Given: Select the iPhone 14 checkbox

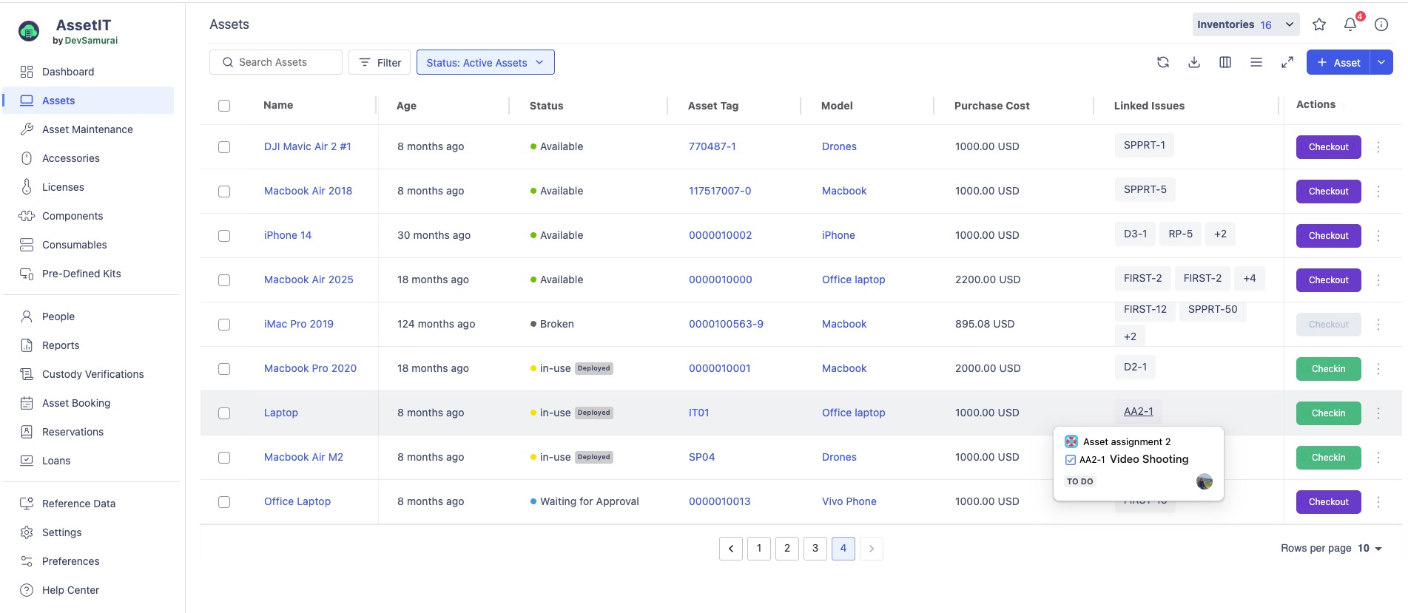Looking at the screenshot, I should 224,236.
